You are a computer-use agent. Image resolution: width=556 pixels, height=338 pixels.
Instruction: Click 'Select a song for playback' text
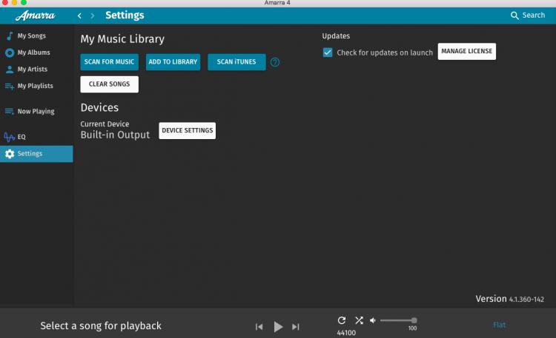[x=101, y=325]
